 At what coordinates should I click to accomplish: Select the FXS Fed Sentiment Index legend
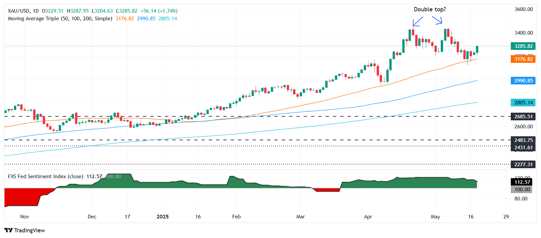45,177
